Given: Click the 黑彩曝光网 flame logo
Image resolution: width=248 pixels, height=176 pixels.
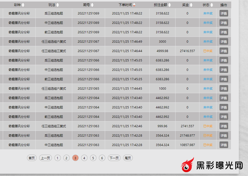Looking at the screenshot, I should (187, 165).
